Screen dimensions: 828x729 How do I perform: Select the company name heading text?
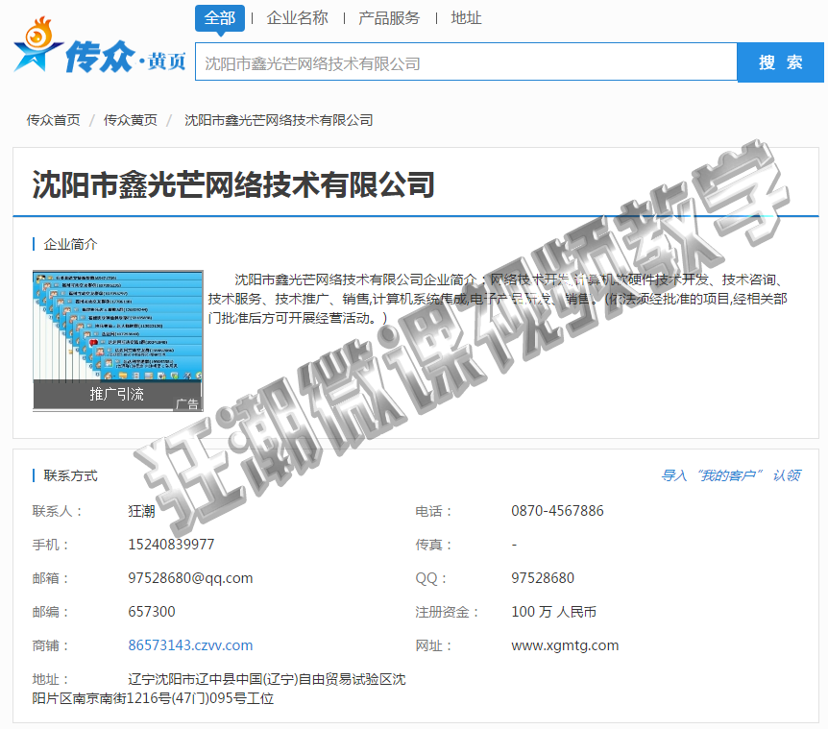click(233, 184)
